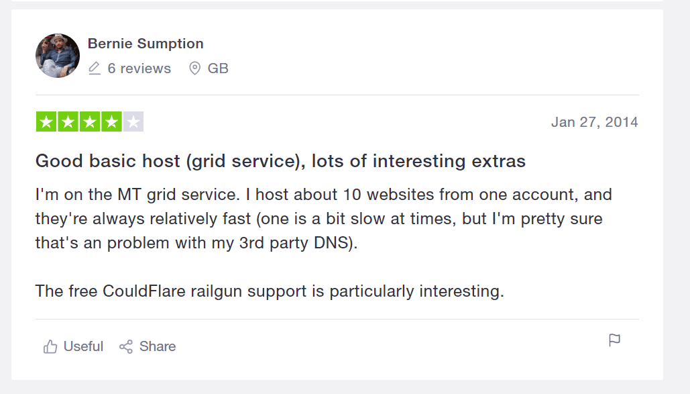Click the GB country label

click(x=218, y=68)
